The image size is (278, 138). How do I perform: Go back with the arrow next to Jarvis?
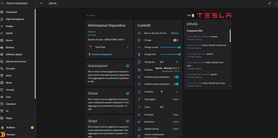[x=41, y=3]
